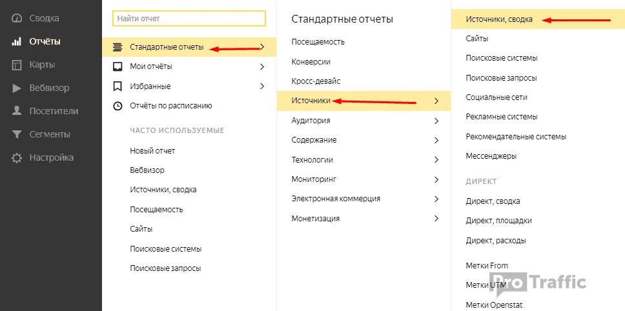Open Отчёты по расписанию

171,106
